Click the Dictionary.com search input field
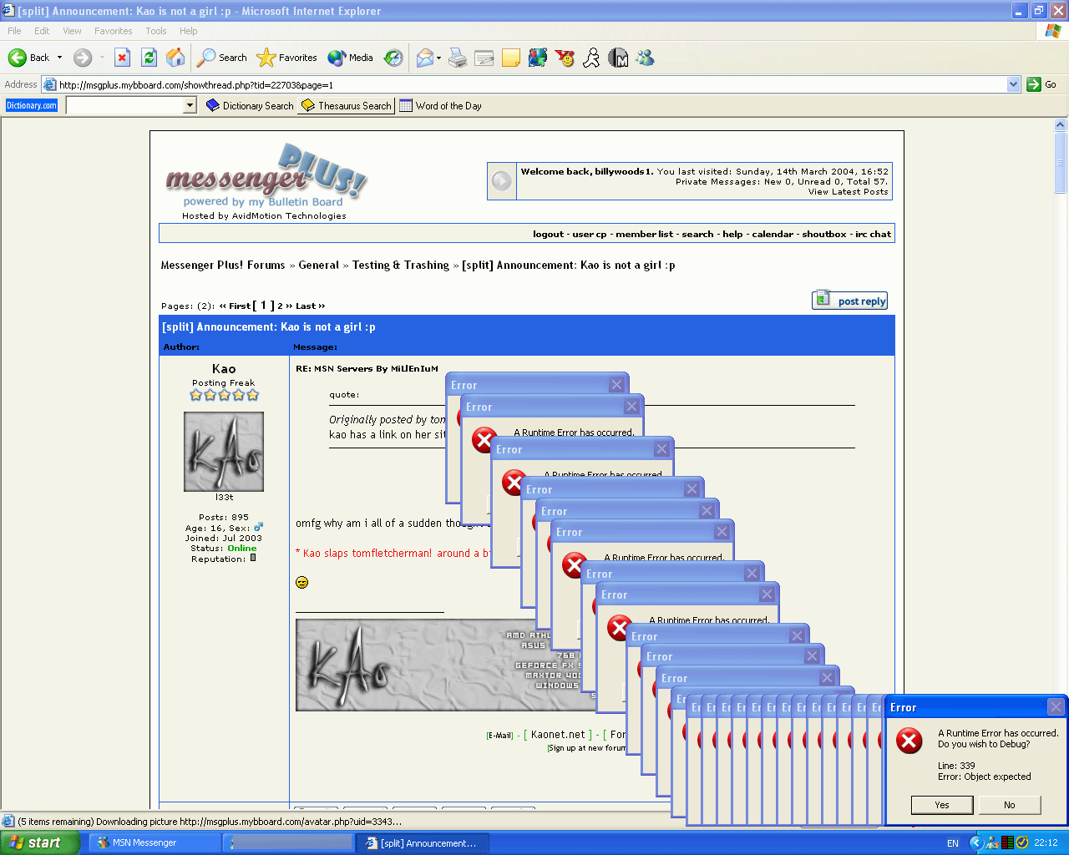 click(125, 105)
